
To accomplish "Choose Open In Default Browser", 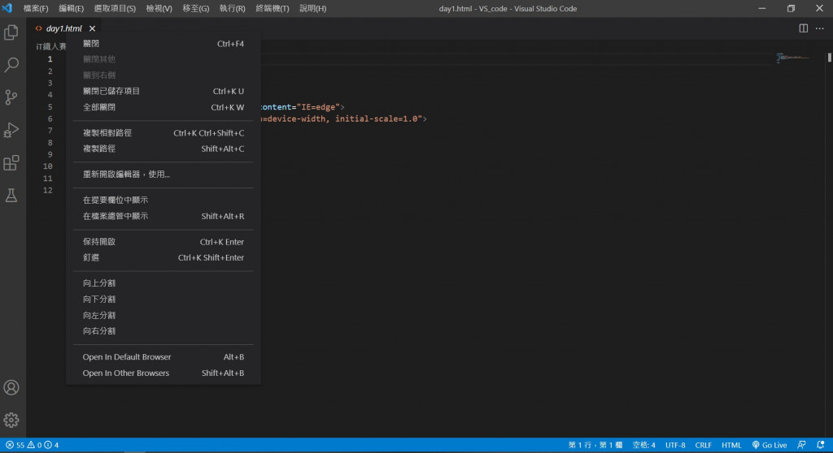I will click(163, 357).
